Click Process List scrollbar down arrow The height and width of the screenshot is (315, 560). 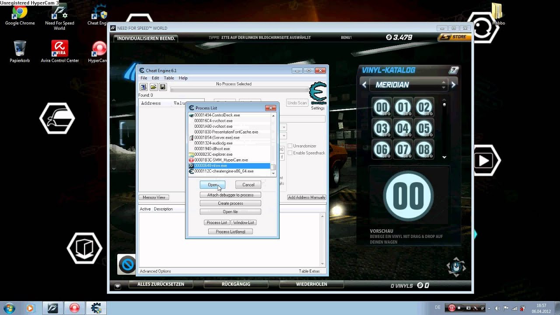click(273, 173)
